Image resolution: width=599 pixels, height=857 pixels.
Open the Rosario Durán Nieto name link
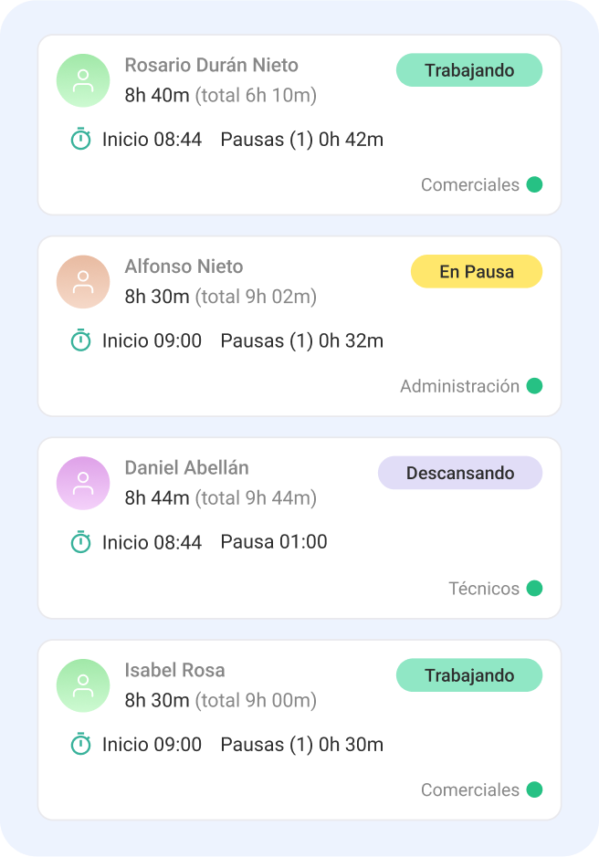point(211,66)
